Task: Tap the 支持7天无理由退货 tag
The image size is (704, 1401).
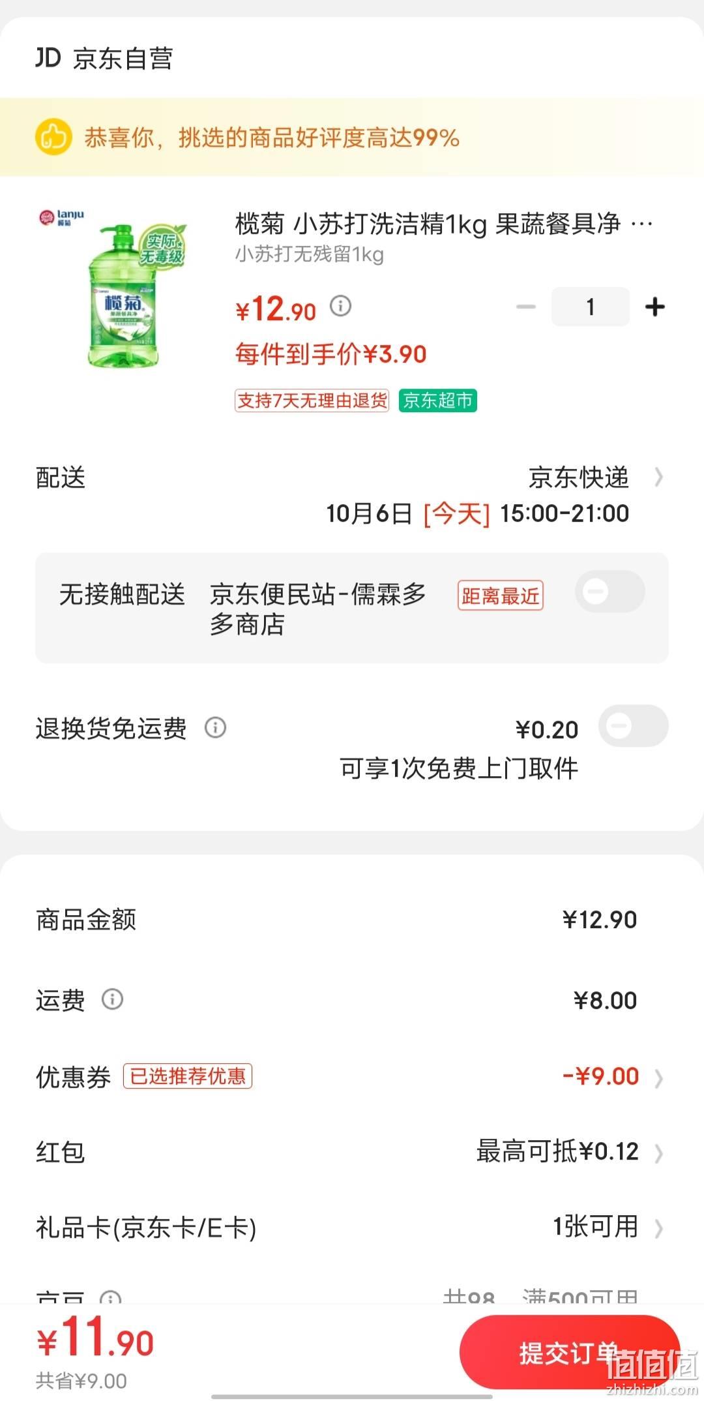Action: point(312,400)
